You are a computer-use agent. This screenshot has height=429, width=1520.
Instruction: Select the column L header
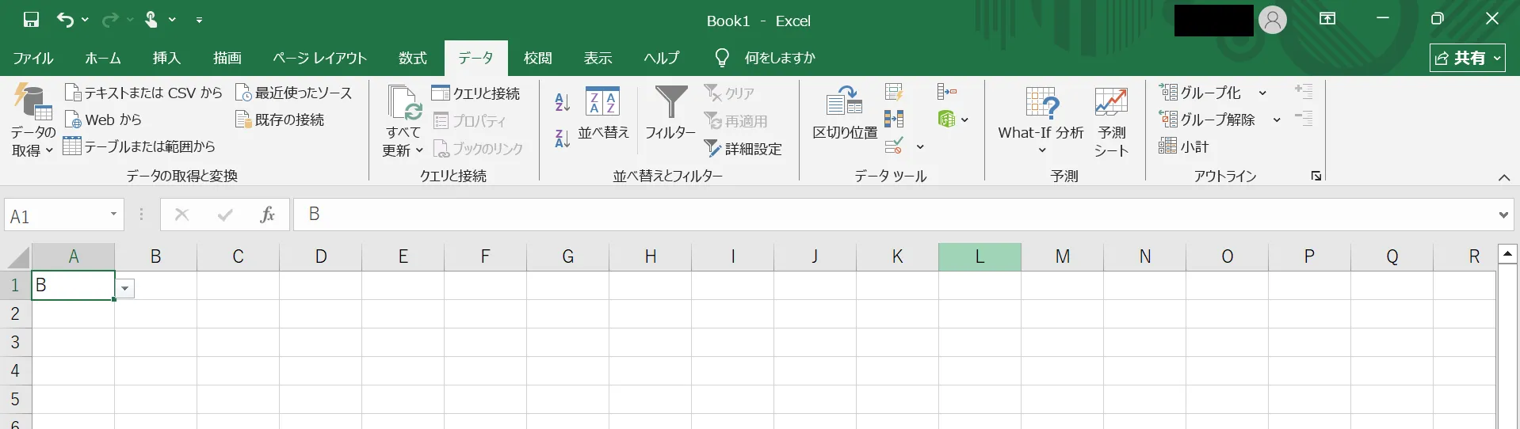click(980, 256)
